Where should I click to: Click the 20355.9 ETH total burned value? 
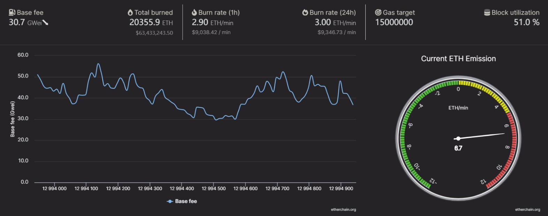coord(151,23)
